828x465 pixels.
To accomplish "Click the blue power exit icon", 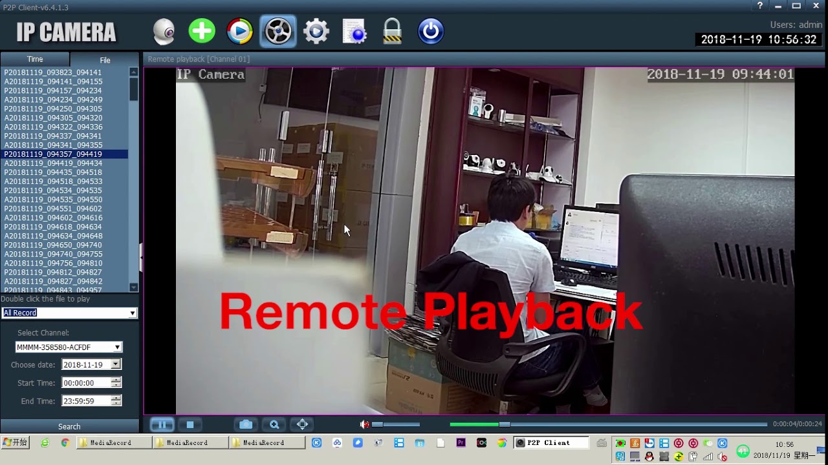I will [x=431, y=31].
